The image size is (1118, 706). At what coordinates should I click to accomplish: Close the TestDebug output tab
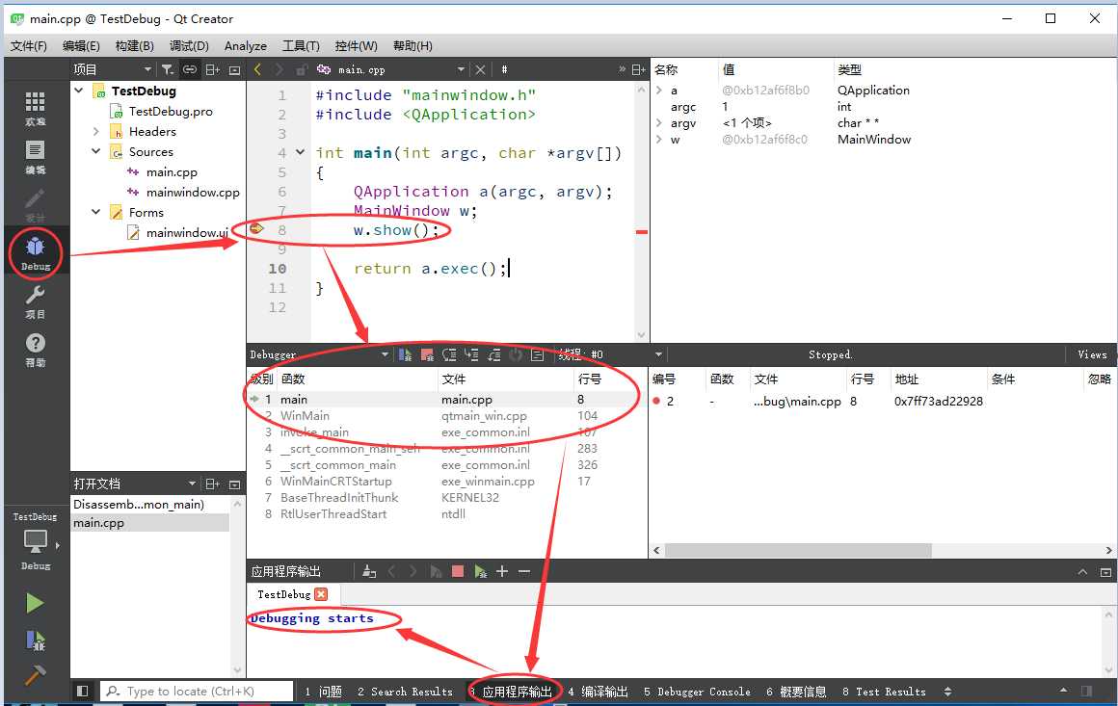pyautogui.click(x=321, y=594)
